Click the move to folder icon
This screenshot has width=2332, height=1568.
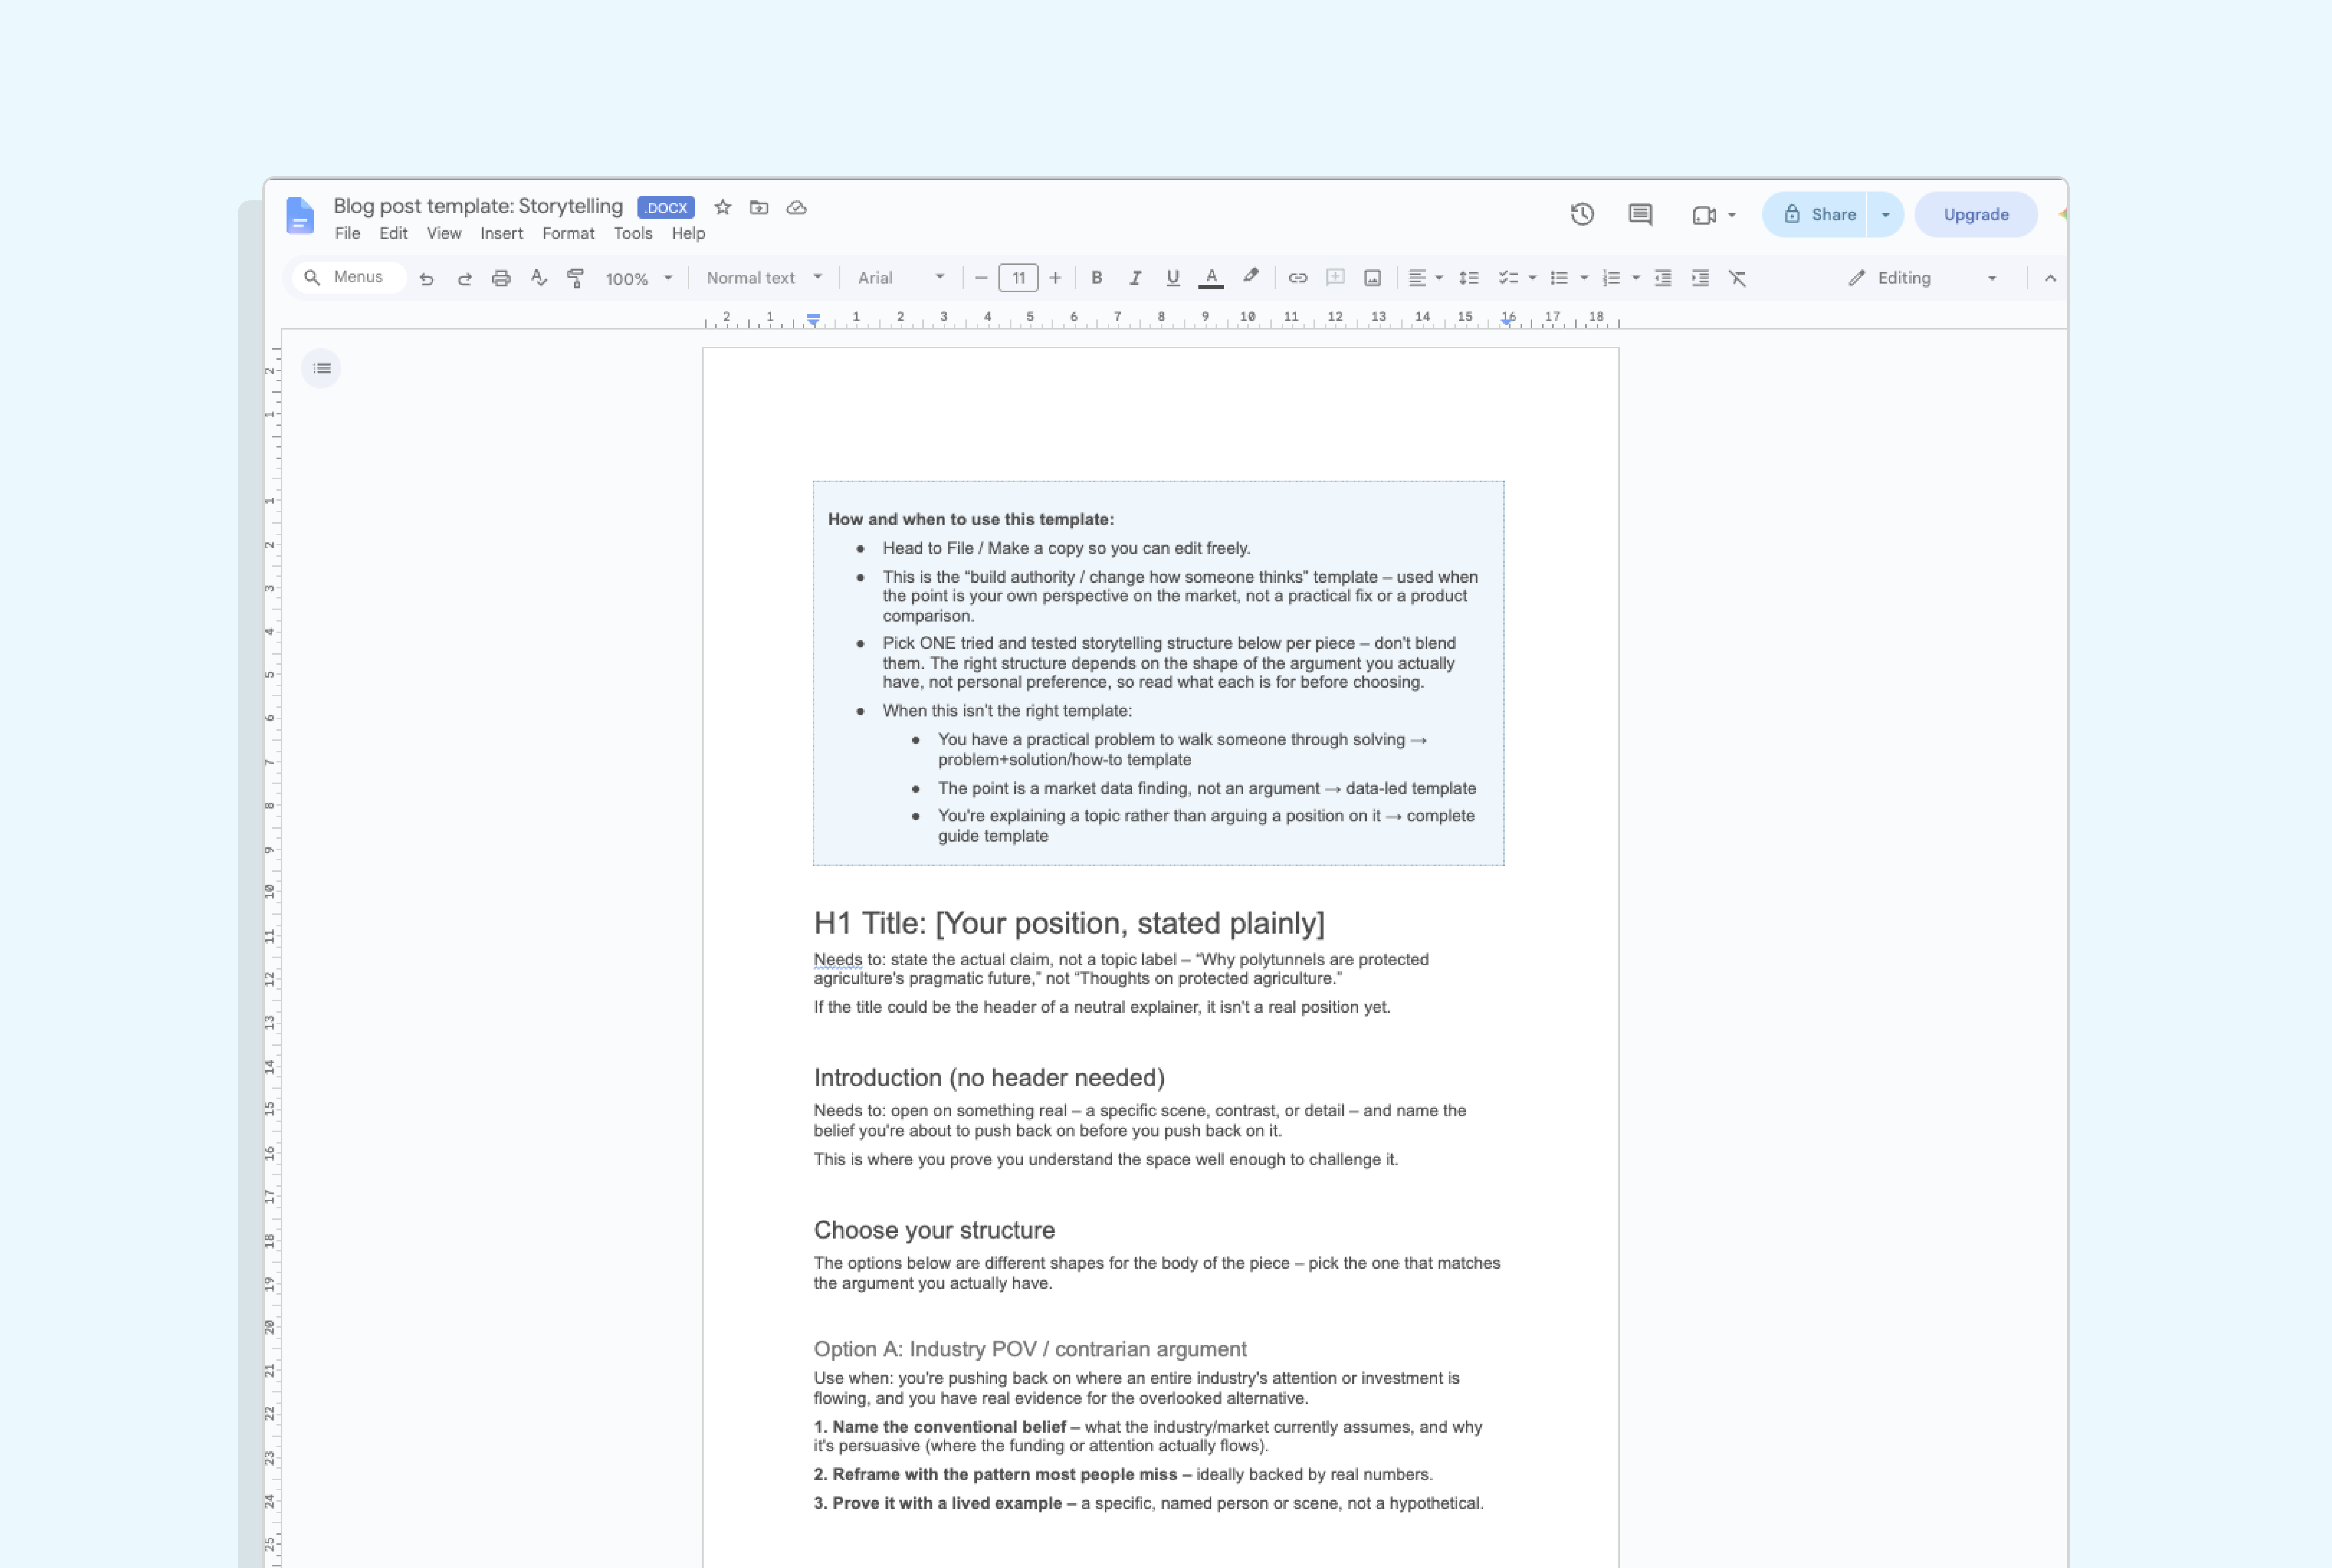[759, 207]
